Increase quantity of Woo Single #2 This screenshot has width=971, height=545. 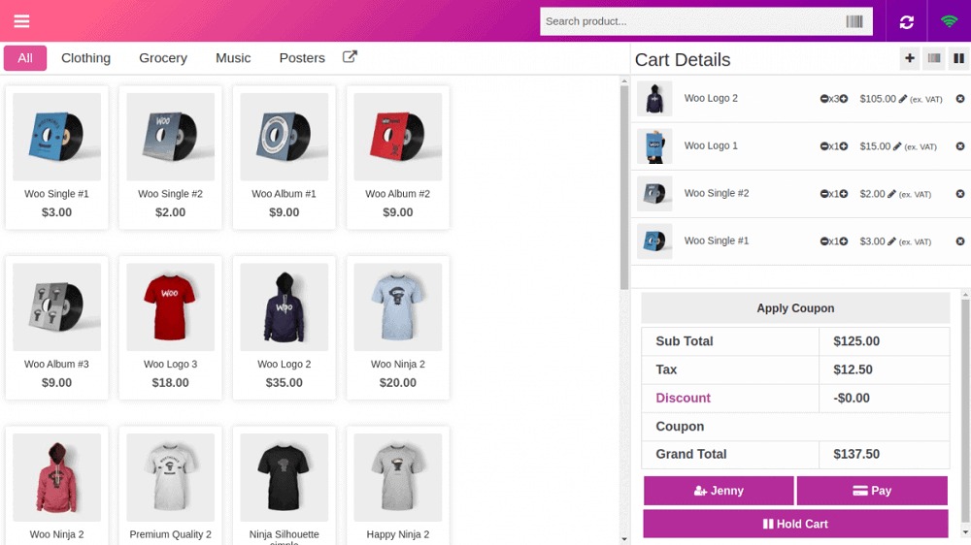pyautogui.click(x=844, y=194)
